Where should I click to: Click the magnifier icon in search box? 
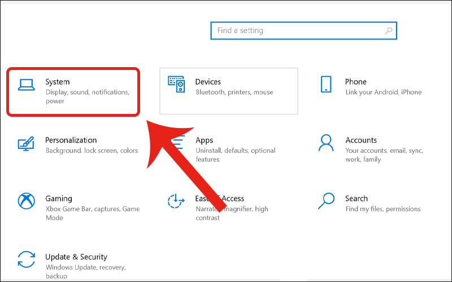pos(389,30)
